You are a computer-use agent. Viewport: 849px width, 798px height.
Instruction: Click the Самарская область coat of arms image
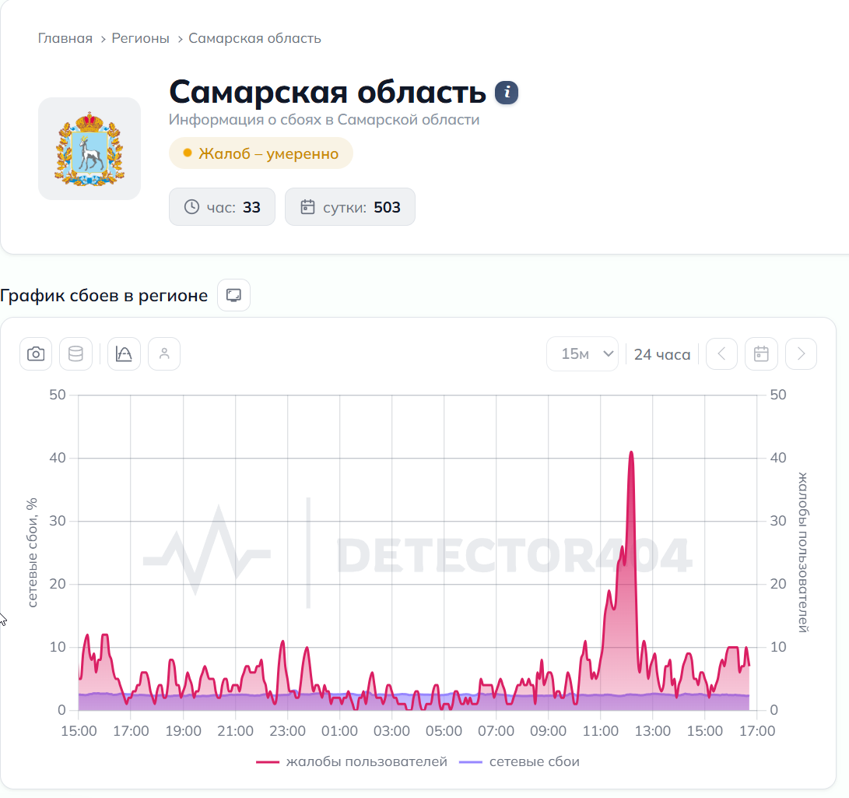(89, 149)
